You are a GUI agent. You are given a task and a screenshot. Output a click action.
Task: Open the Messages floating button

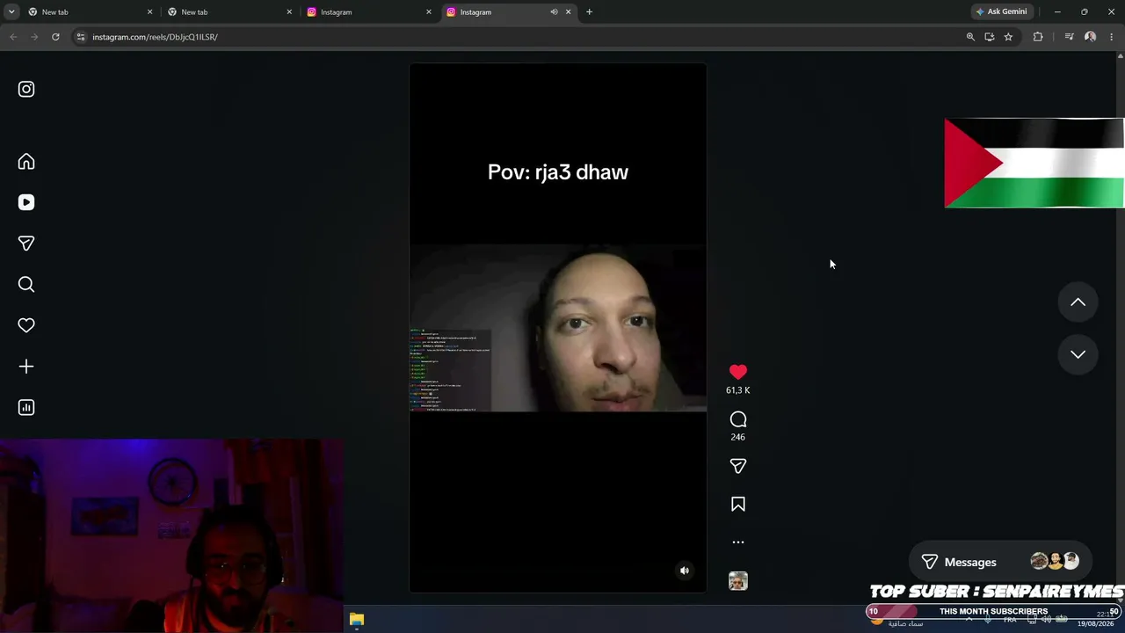[1000, 562]
